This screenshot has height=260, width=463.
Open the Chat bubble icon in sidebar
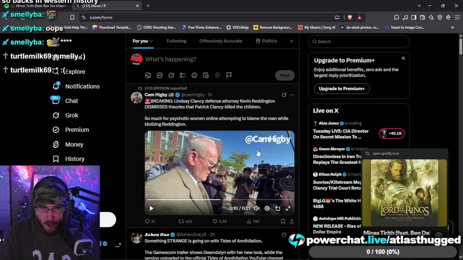(x=56, y=101)
